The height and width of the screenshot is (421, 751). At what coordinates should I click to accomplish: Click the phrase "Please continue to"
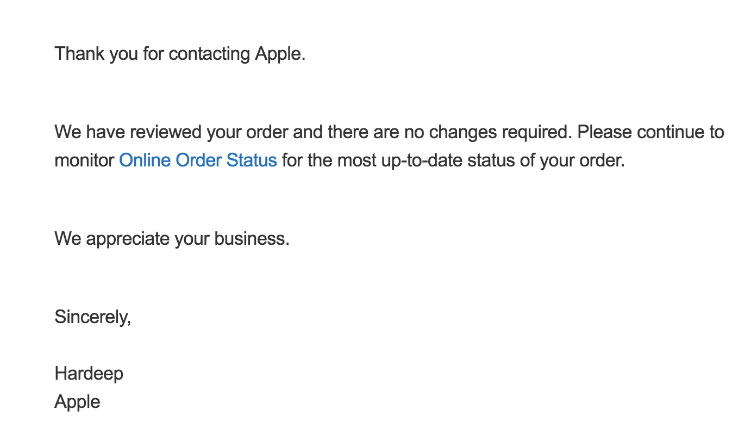pos(651,132)
